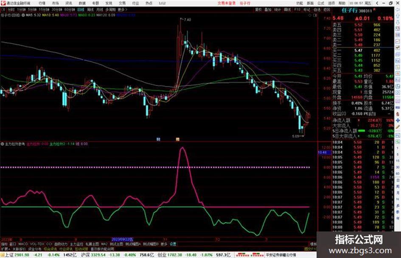Click the stock name 任子行 300311 header
This screenshot has width=401, height=258.
pyautogui.click(x=357, y=11)
